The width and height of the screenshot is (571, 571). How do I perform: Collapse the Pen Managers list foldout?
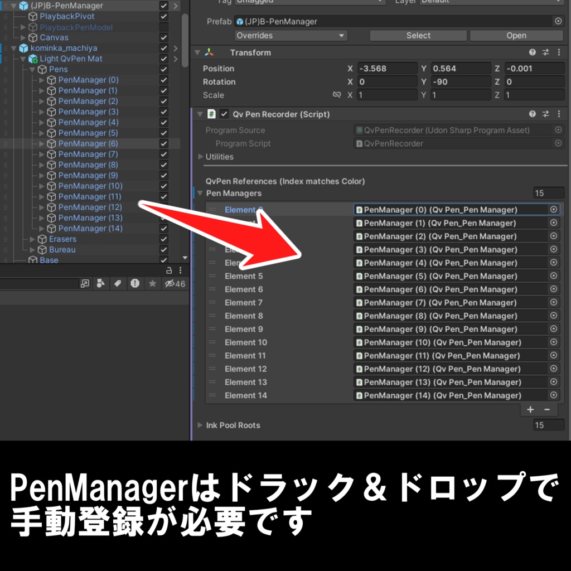(x=200, y=193)
